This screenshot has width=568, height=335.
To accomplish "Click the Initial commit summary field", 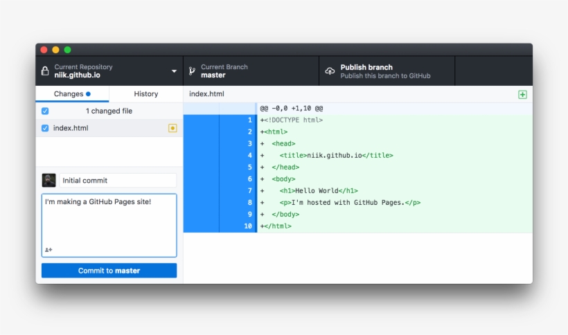I will click(x=118, y=181).
